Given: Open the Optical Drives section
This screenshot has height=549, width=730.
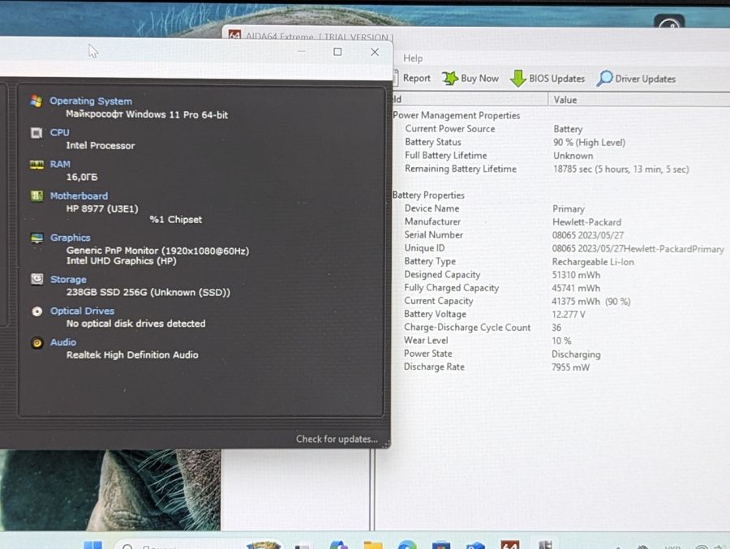Looking at the screenshot, I should coord(83,311).
